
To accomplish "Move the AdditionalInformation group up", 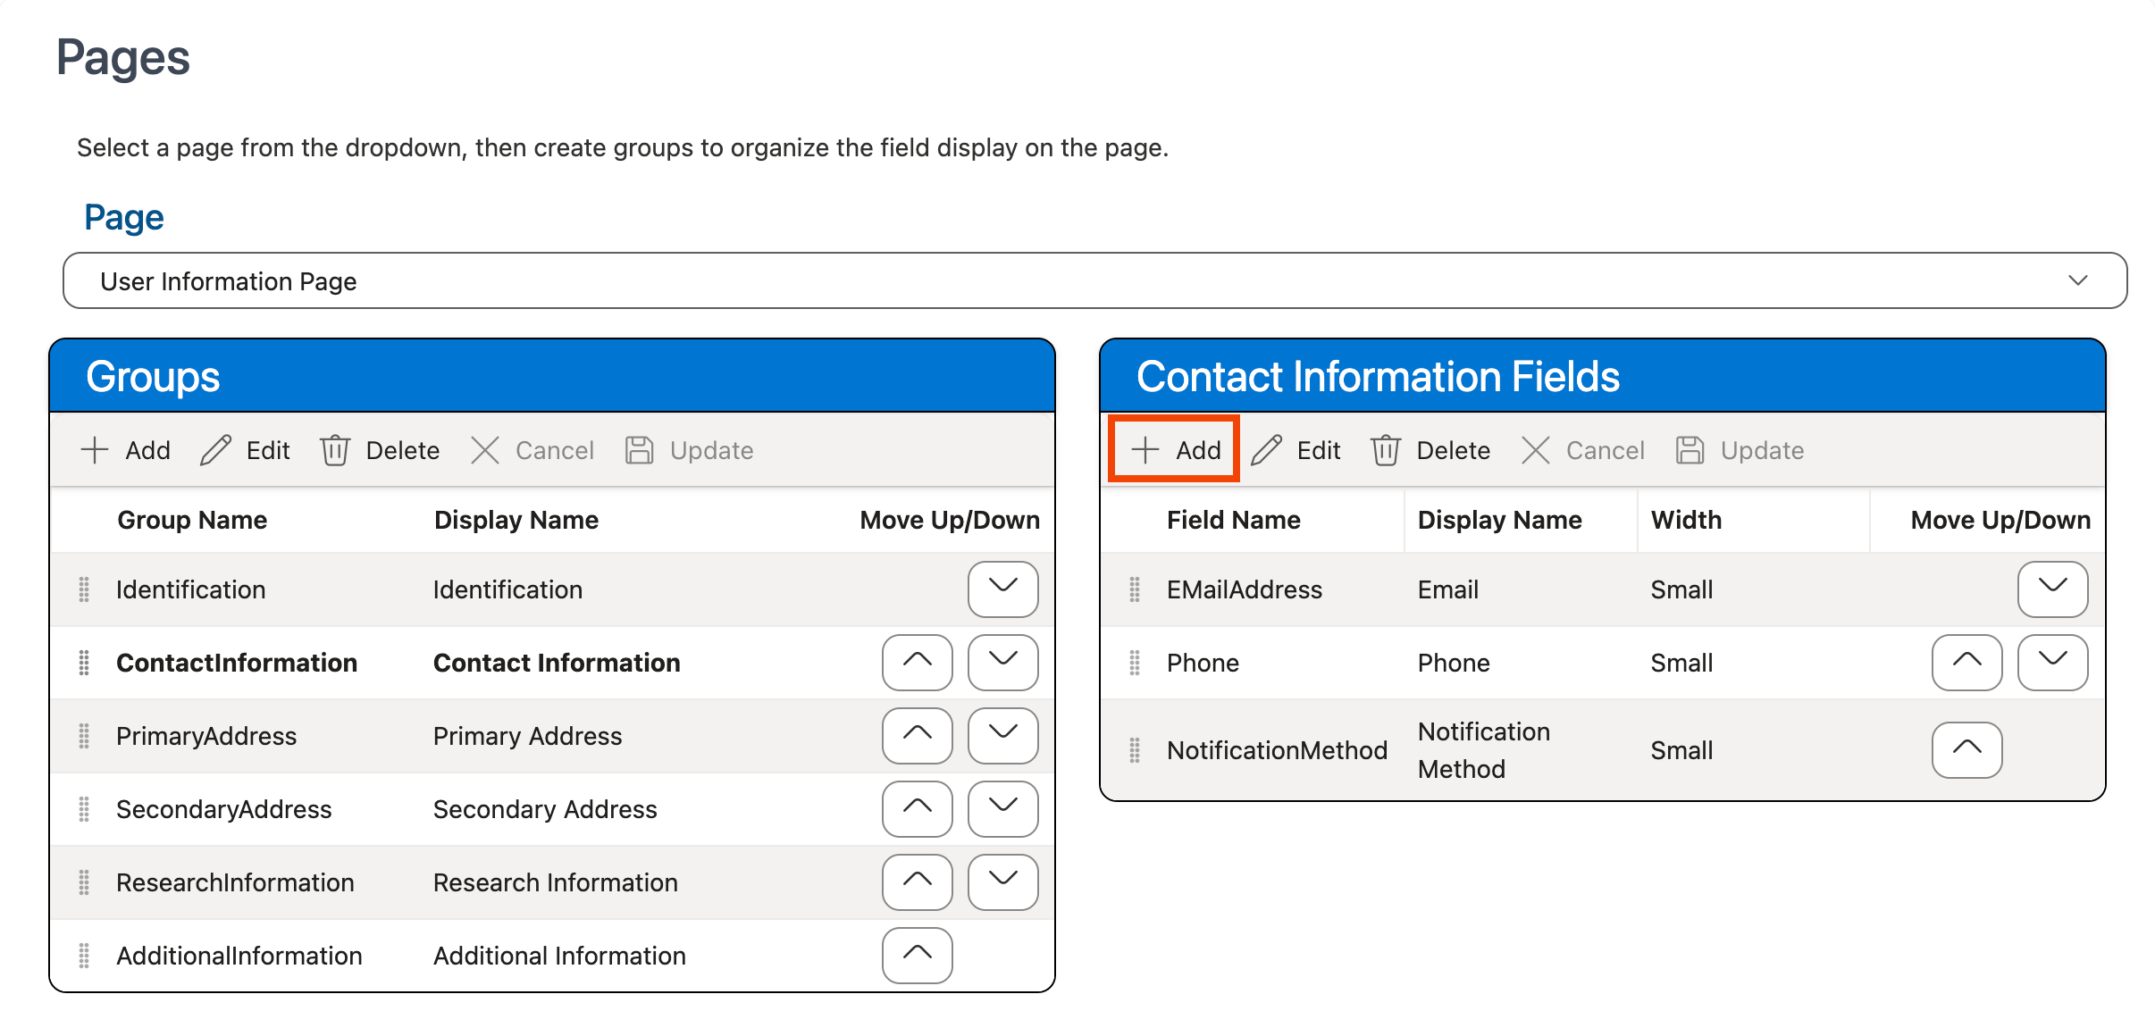I will 917,955.
